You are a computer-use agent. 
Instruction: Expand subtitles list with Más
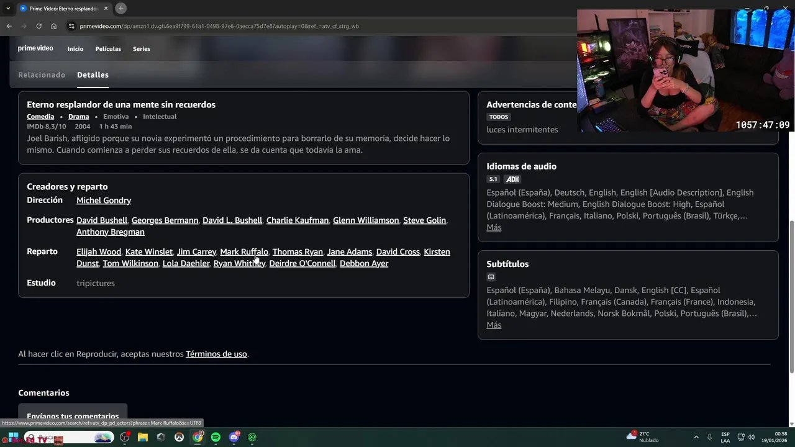coord(494,325)
